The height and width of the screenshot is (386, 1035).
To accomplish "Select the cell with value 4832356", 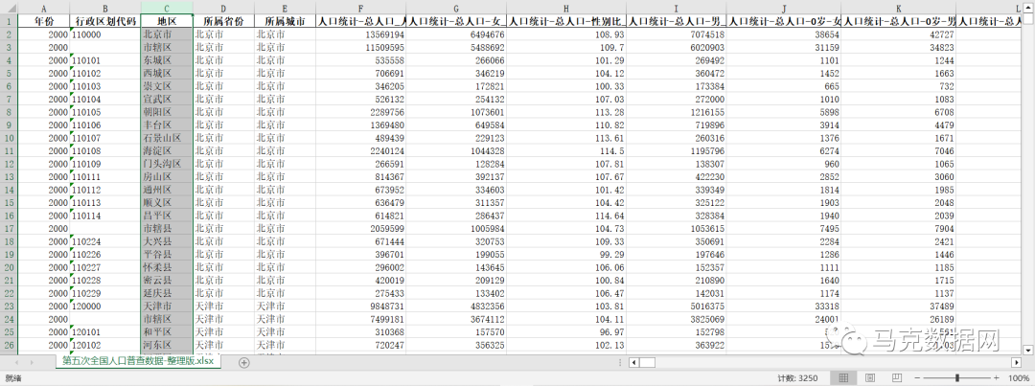I will pyautogui.click(x=457, y=307).
